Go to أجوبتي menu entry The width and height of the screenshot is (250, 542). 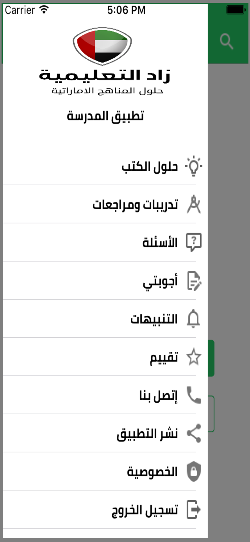(x=100, y=281)
